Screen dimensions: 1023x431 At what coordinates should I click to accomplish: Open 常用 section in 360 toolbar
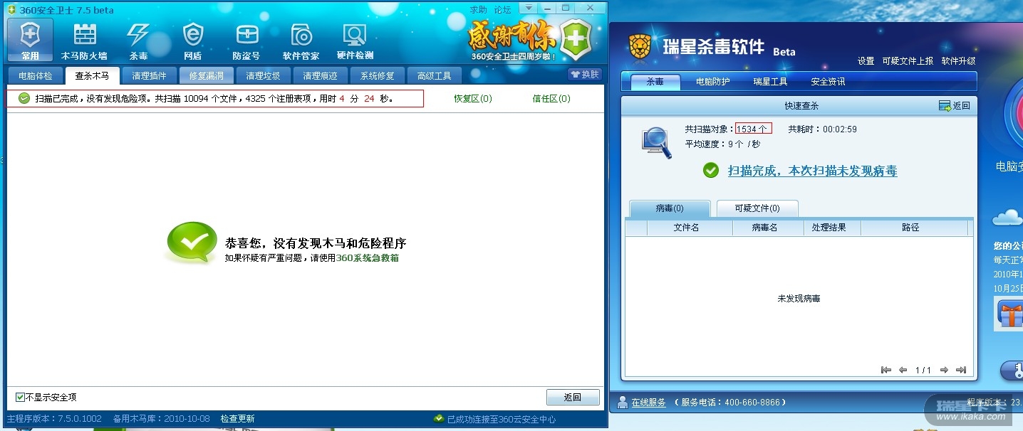tap(30, 41)
